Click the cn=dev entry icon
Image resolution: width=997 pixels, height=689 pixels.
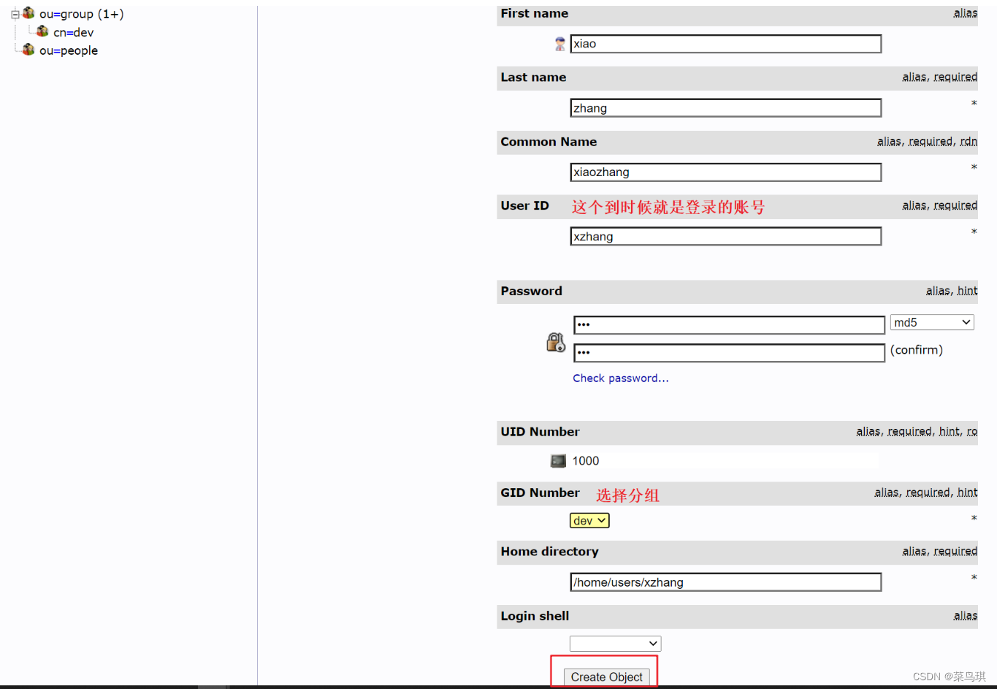click(x=42, y=31)
